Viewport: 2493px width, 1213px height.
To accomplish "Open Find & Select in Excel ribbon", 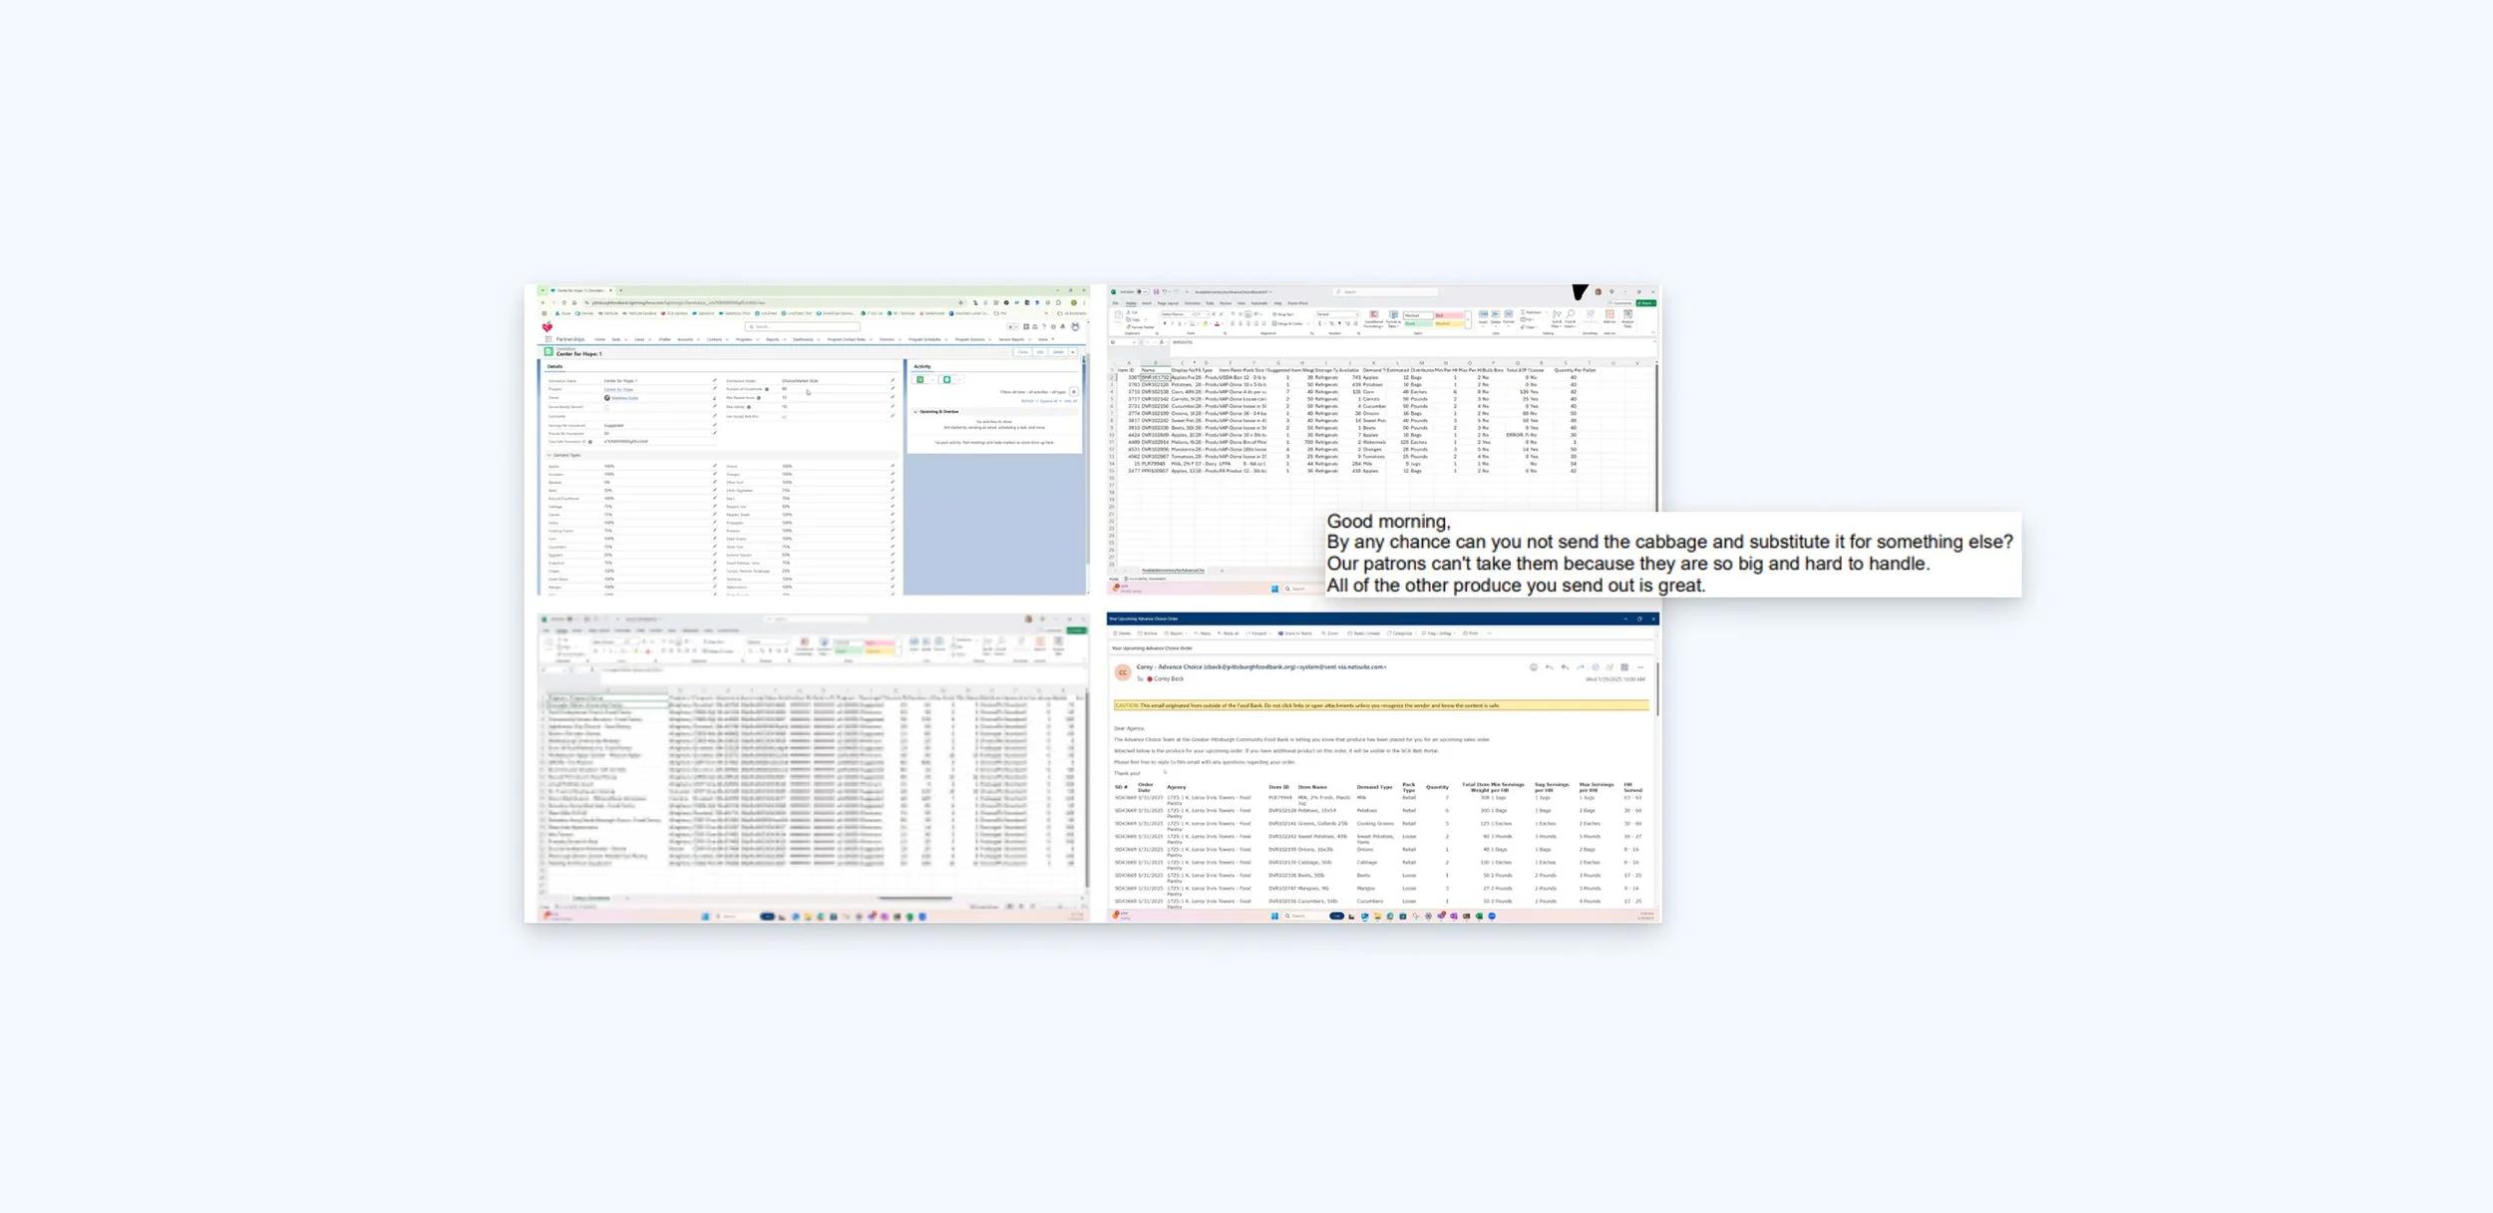I will (x=1570, y=319).
